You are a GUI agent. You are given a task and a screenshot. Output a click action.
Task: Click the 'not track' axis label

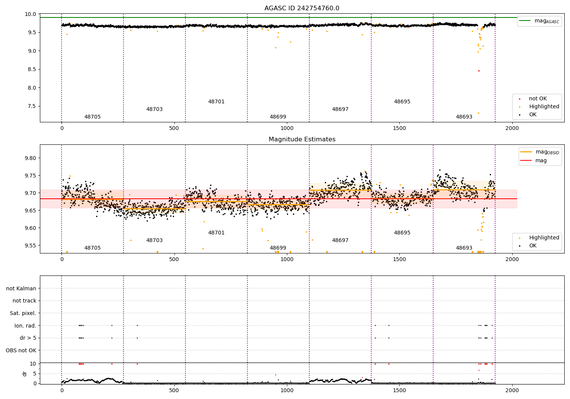pyautogui.click(x=24, y=301)
